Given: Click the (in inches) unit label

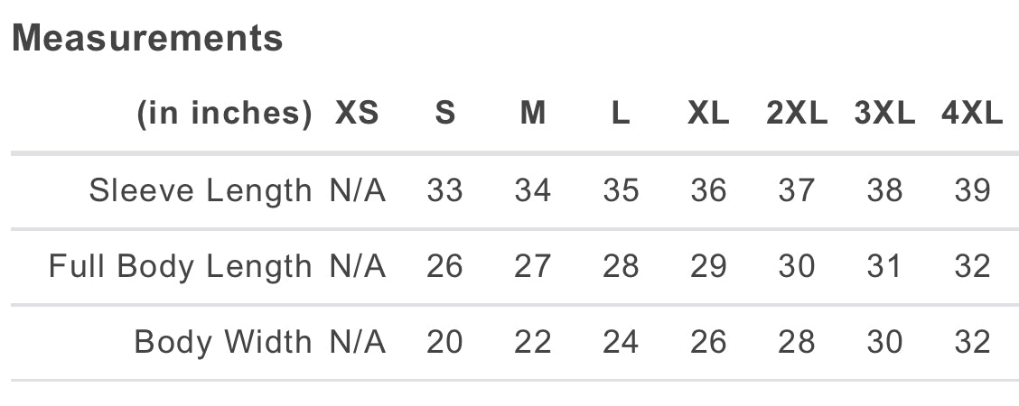Looking at the screenshot, I should coord(224,114).
